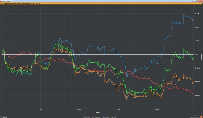Toggle the Non Showdown legend entry

coord(96,117)
